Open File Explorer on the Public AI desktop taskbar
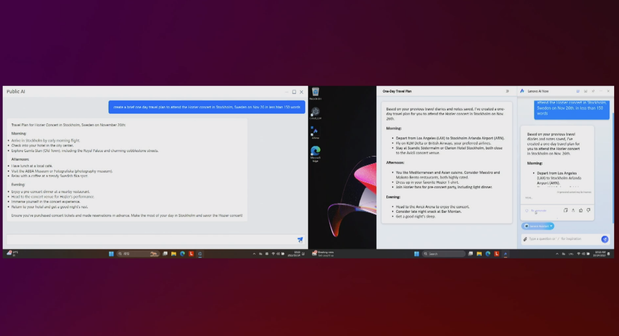Screen dimensions: 619x336 pyautogui.click(x=173, y=254)
